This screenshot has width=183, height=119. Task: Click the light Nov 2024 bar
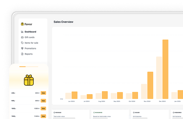click(x=144, y=91)
